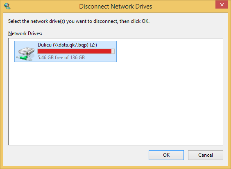Screen dimensions: 231x169
Task: Click the title bar right of the title
Action: [x=183, y=7]
